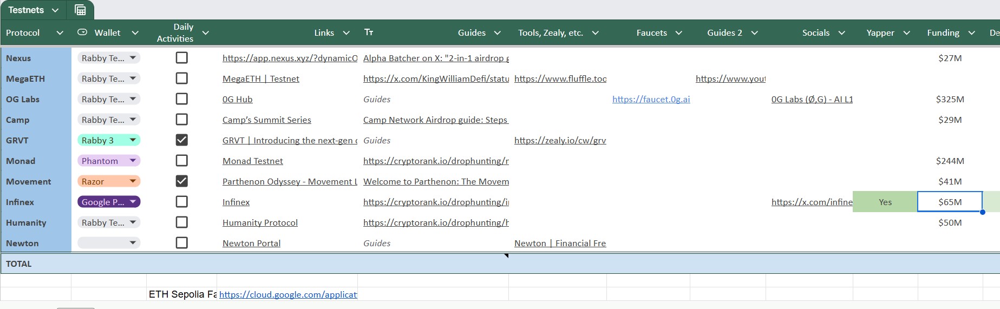1000x309 pixels.
Task: Open the table view options icon
Action: (x=80, y=10)
